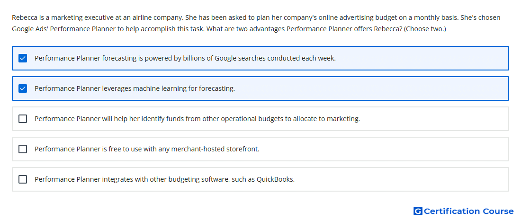Check the identify funds from operational budgets box
This screenshot has width=521, height=220.
(x=23, y=119)
